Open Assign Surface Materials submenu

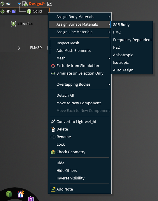80,24
